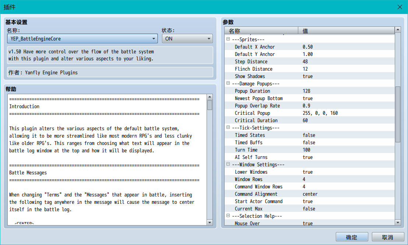Collapse the ---Selection Help--- group
Image resolution: width=408 pixels, height=245 pixels.
tap(228, 216)
